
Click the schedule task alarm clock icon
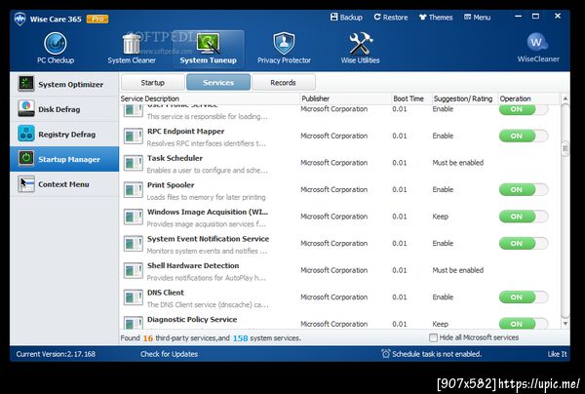[x=386, y=353]
